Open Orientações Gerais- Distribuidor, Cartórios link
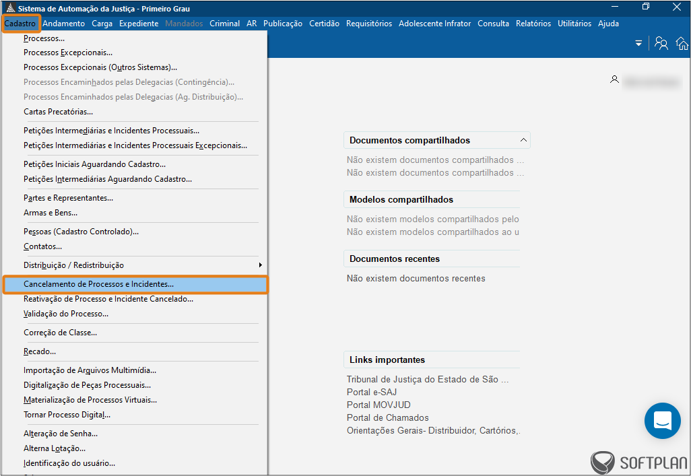 pos(433,431)
